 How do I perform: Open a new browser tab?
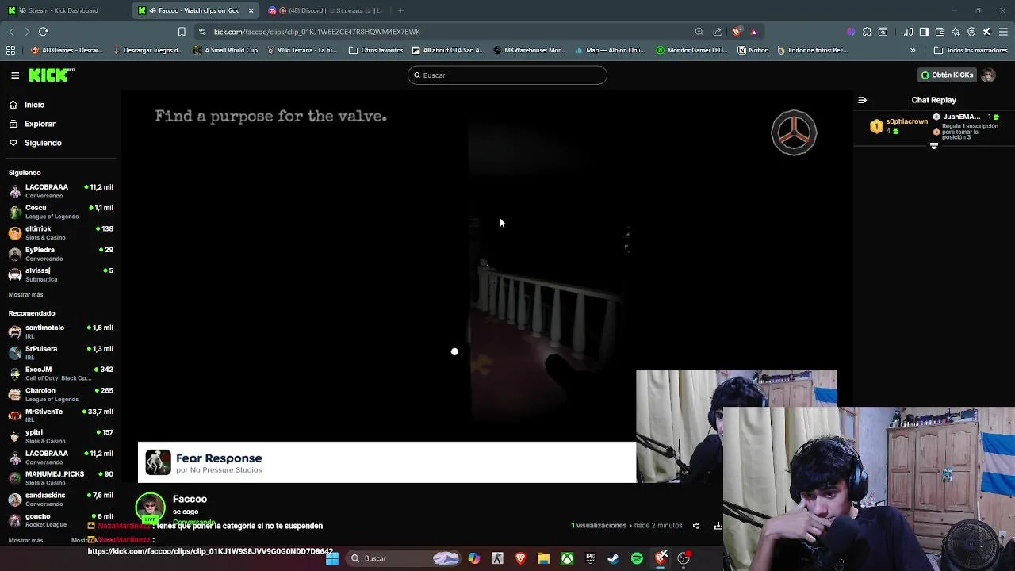pos(400,10)
